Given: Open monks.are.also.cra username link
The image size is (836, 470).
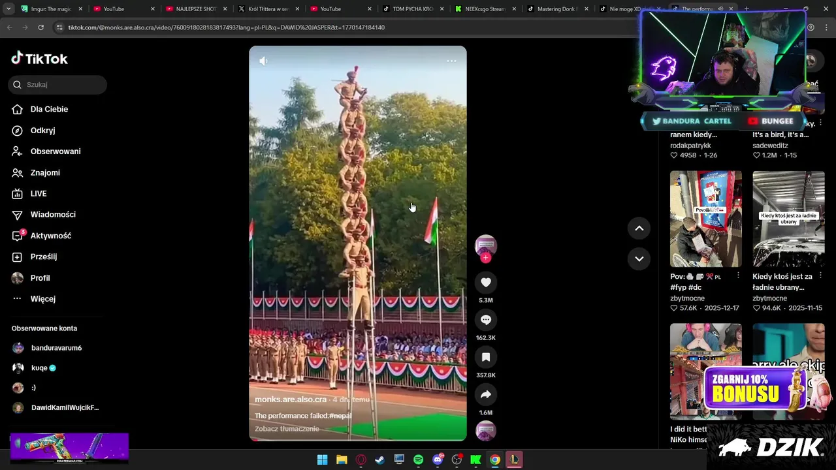Looking at the screenshot, I should (x=291, y=399).
